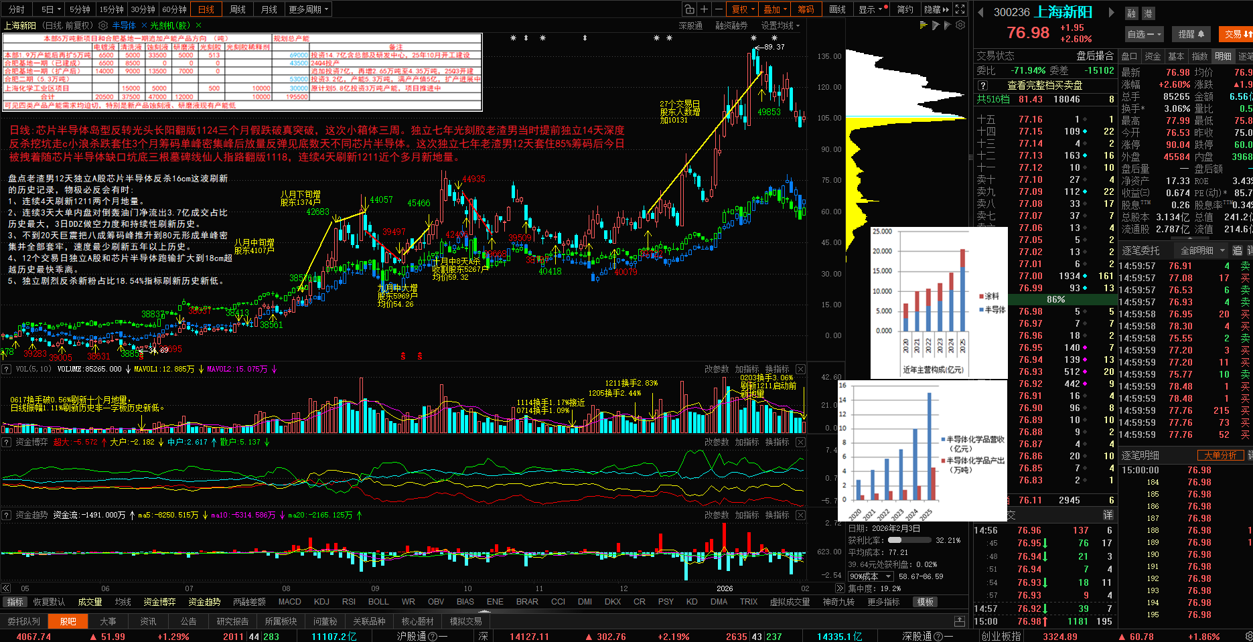Click the lock chart icon in top toolbar

tap(689, 9)
